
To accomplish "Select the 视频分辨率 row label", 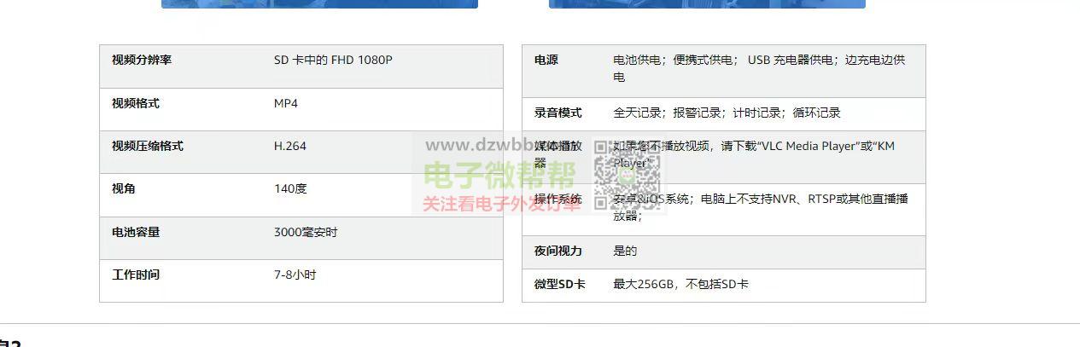I will [x=142, y=61].
